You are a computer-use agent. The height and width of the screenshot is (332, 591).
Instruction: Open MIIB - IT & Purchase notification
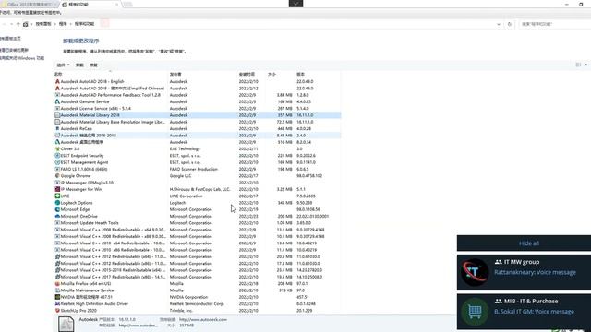[524, 312]
